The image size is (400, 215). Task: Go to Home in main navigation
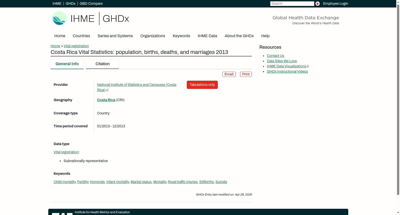(60, 36)
